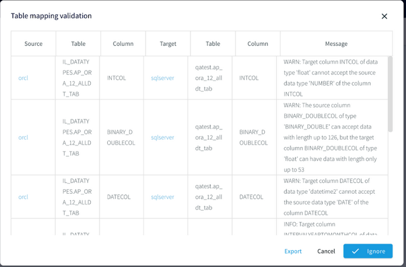The image size is (406, 267).
Task: Click the Export link
Action: (293, 251)
